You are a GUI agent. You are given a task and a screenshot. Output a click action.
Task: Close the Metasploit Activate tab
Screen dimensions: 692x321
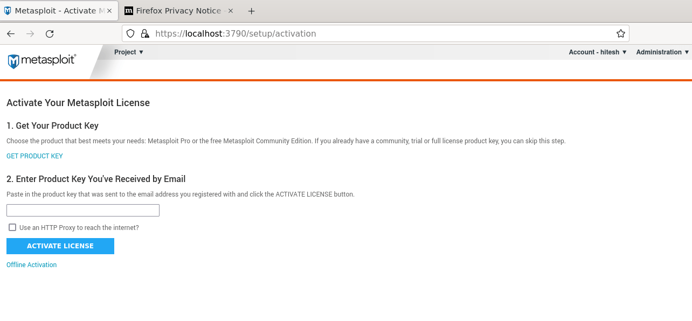click(x=110, y=11)
